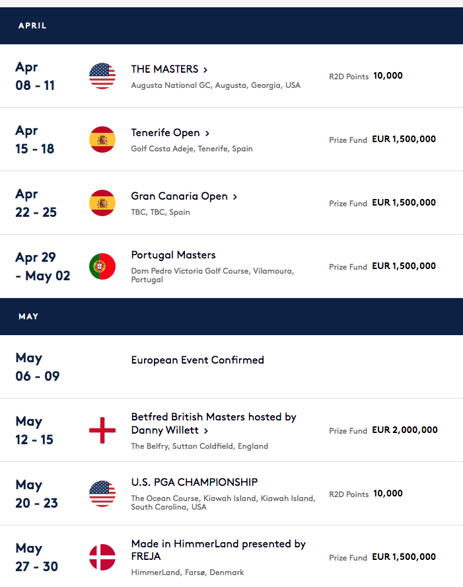Click the European Event Confirmed row
463x587 pixels.
(x=231, y=367)
